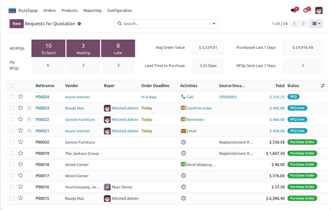The width and height of the screenshot is (331, 210).
Task: Tick the checkbox for row P00023
Action: (12, 108)
